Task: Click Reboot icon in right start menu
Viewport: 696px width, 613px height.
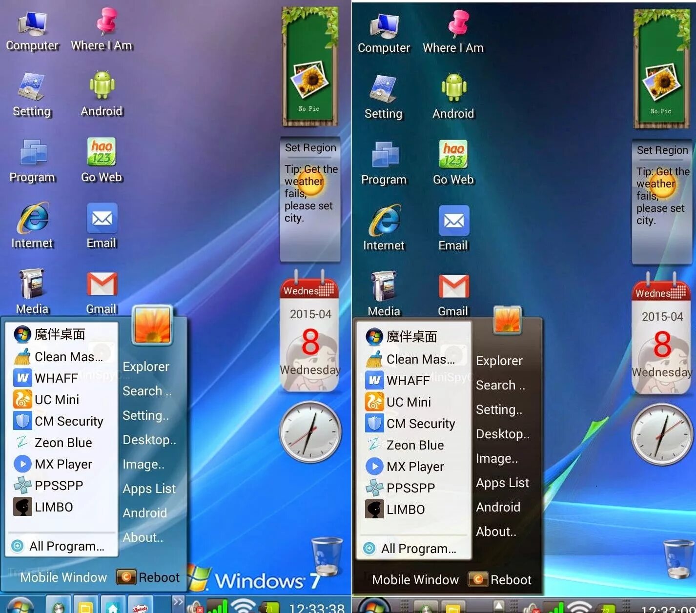Action: point(478,579)
